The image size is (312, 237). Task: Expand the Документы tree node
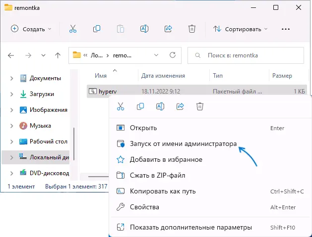pos(12,78)
